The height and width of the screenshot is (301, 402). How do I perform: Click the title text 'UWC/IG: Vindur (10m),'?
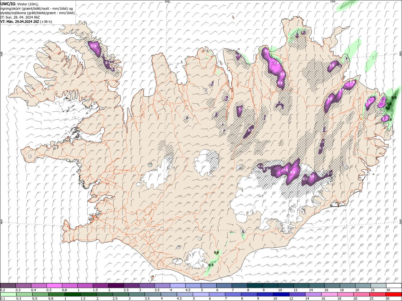19,4
